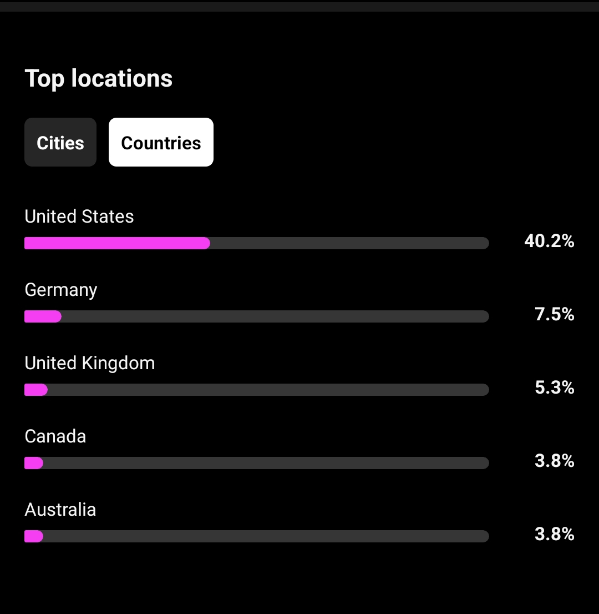This screenshot has width=599, height=614.
Task: Click the United Kingdom label
Action: (x=90, y=363)
